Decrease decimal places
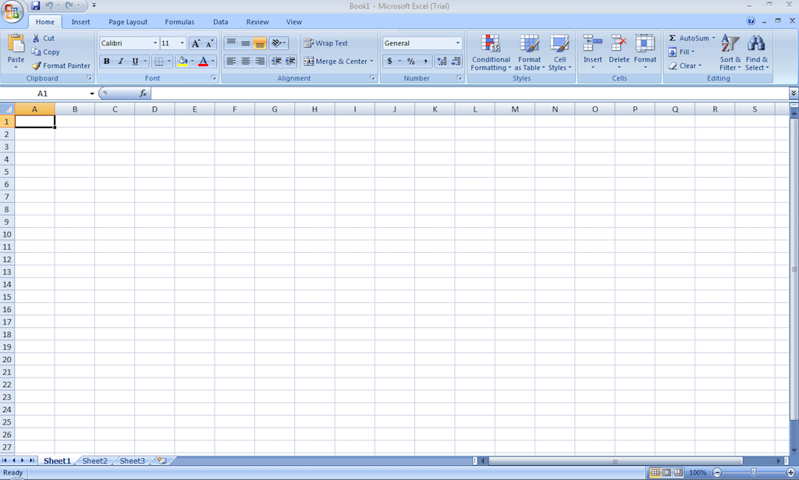Viewport: 799px width, 480px height. [x=456, y=61]
